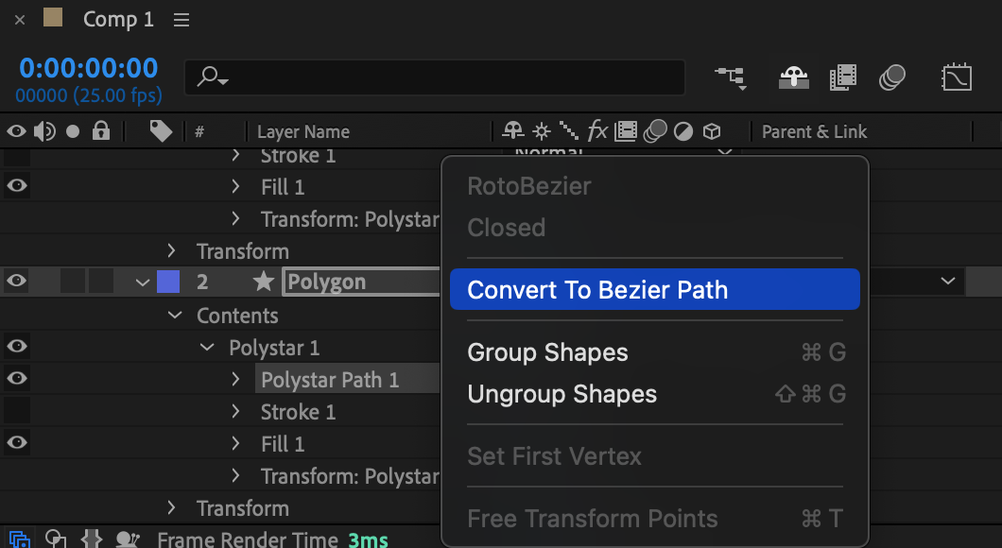
Task: Enable the motion blur switch icon
Action: click(x=892, y=77)
